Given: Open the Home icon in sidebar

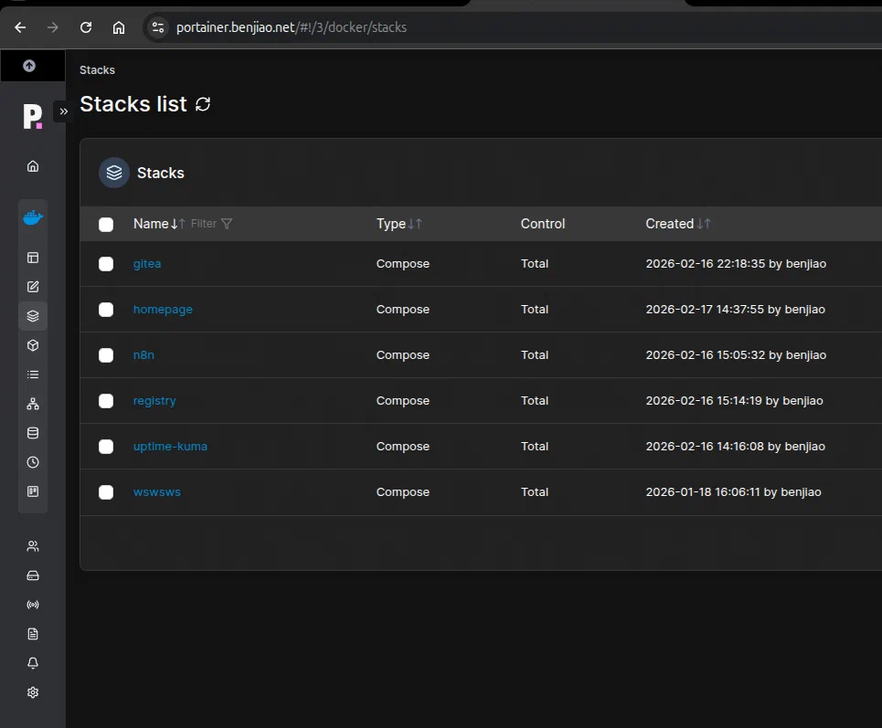Looking at the screenshot, I should (33, 166).
